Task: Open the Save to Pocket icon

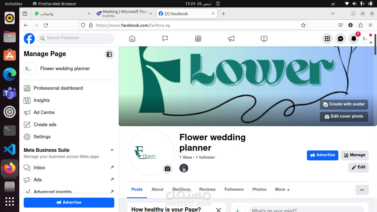Action: pos(341,25)
